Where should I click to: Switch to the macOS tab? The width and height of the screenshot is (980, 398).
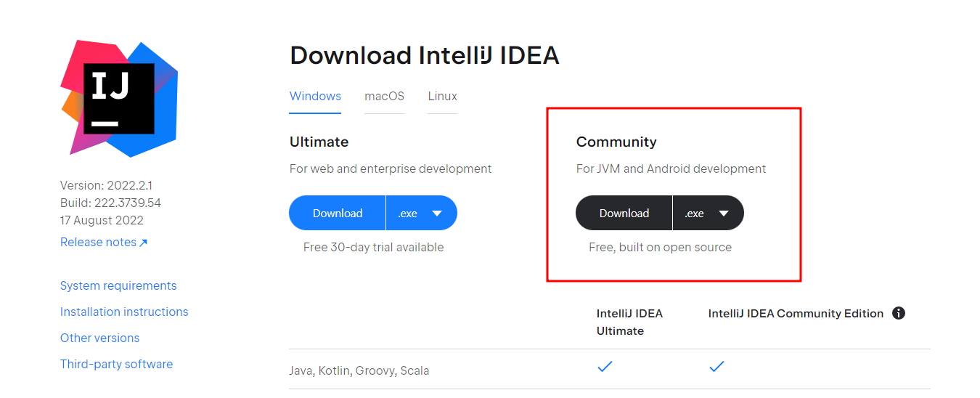click(384, 96)
